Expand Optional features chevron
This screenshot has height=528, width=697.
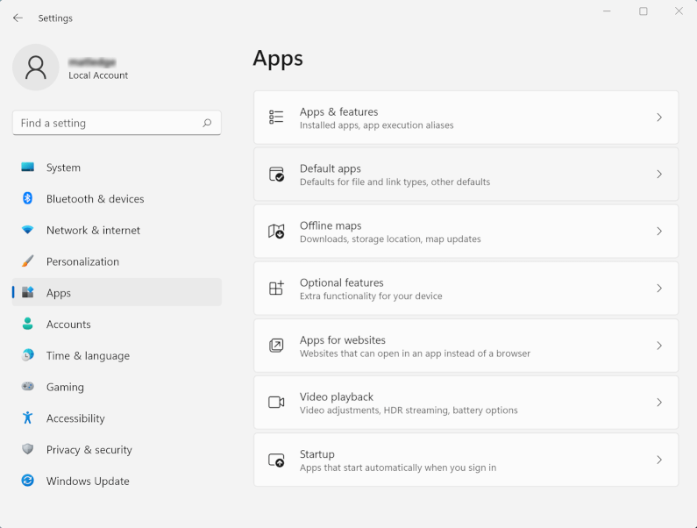pos(659,289)
